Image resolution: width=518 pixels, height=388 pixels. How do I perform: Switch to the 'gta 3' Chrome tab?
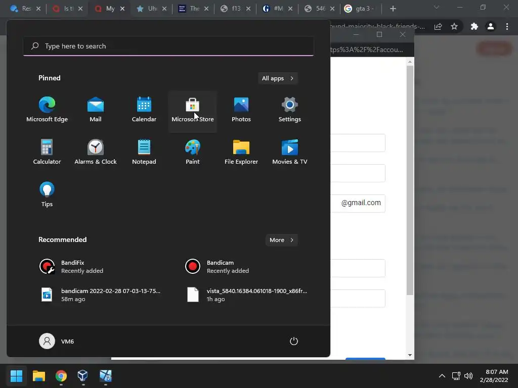coord(360,9)
